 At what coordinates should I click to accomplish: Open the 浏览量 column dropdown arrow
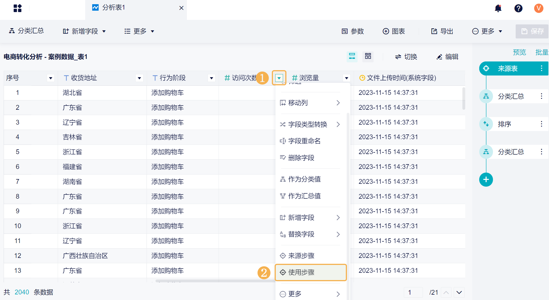[x=346, y=78]
